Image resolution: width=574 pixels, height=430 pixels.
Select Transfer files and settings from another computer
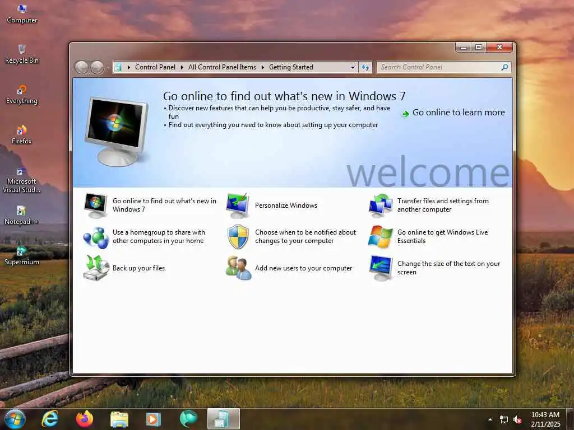(x=443, y=205)
